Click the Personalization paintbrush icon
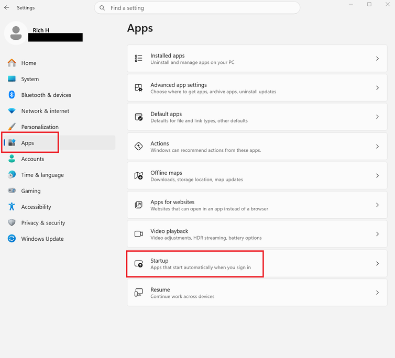 click(x=12, y=127)
